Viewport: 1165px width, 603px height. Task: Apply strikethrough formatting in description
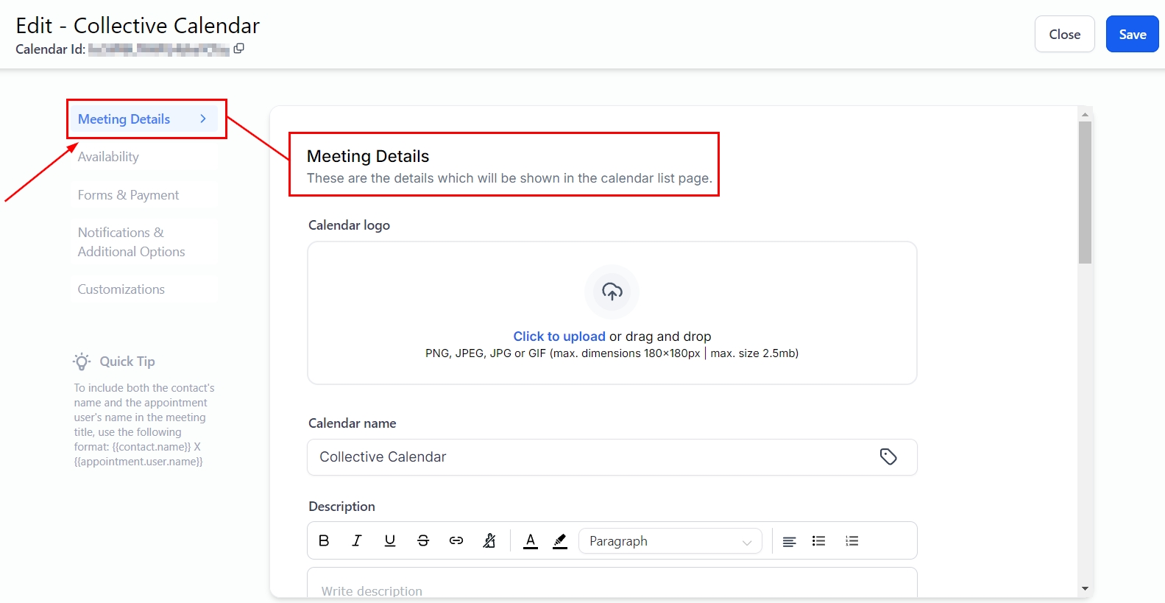click(423, 540)
